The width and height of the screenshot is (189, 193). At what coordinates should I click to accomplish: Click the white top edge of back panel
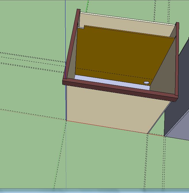click(127, 18)
